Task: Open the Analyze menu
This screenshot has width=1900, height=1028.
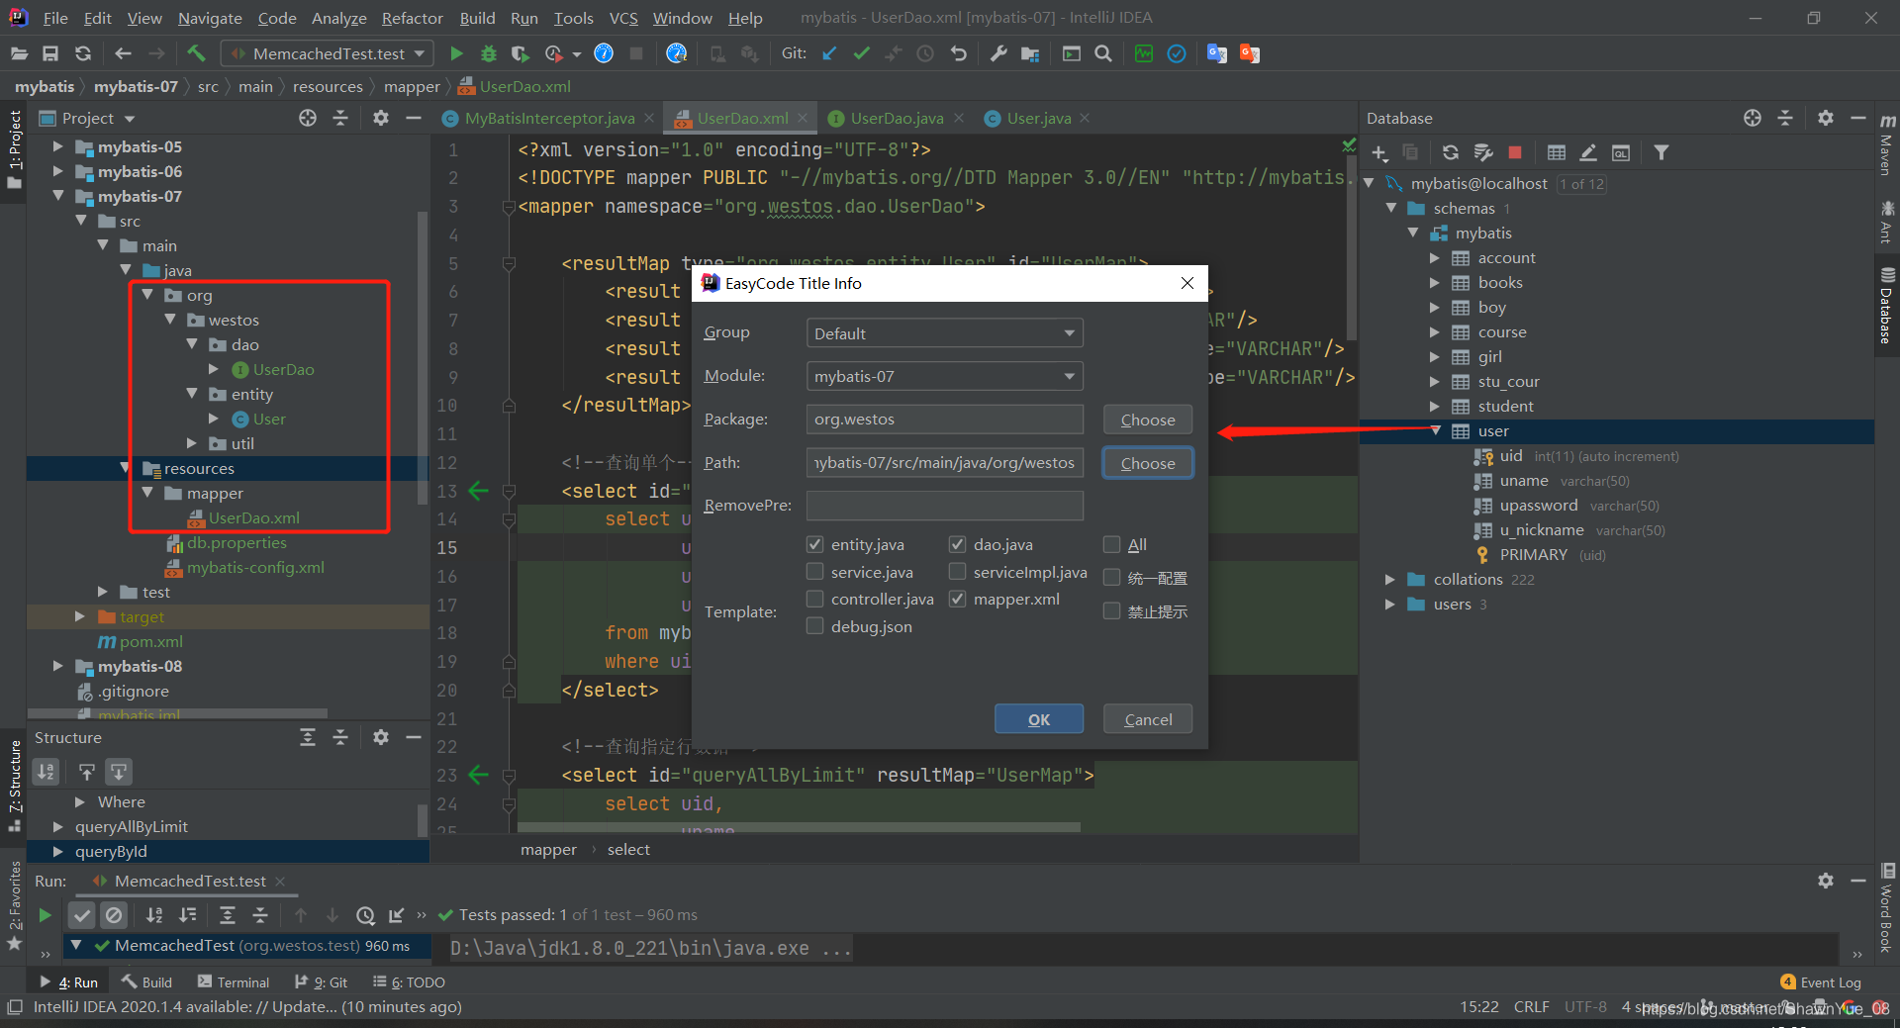Action: click(x=338, y=18)
